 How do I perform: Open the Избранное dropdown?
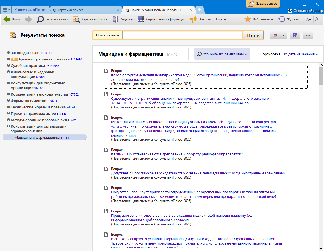coord(259,19)
